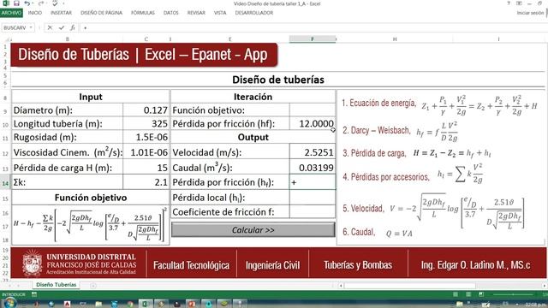Image resolution: width=548 pixels, height=308 pixels.
Task: Click the taskbar clock showing 02:08 p.m.
Action: tap(535, 305)
